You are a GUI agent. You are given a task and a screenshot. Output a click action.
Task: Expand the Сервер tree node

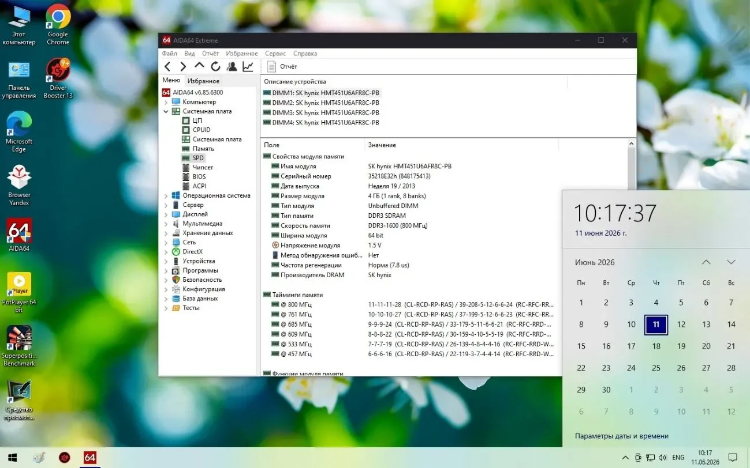pyautogui.click(x=166, y=205)
